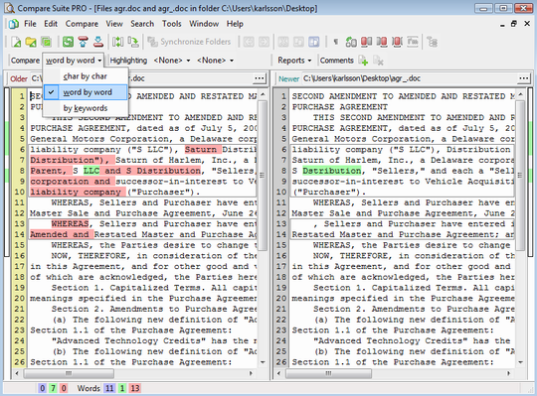The image size is (537, 396).
Task: Click the Synchronize Folders button
Action: 189,42
